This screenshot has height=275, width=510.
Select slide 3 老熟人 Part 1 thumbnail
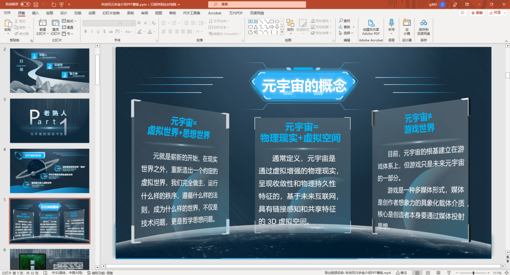pyautogui.click(x=50, y=121)
